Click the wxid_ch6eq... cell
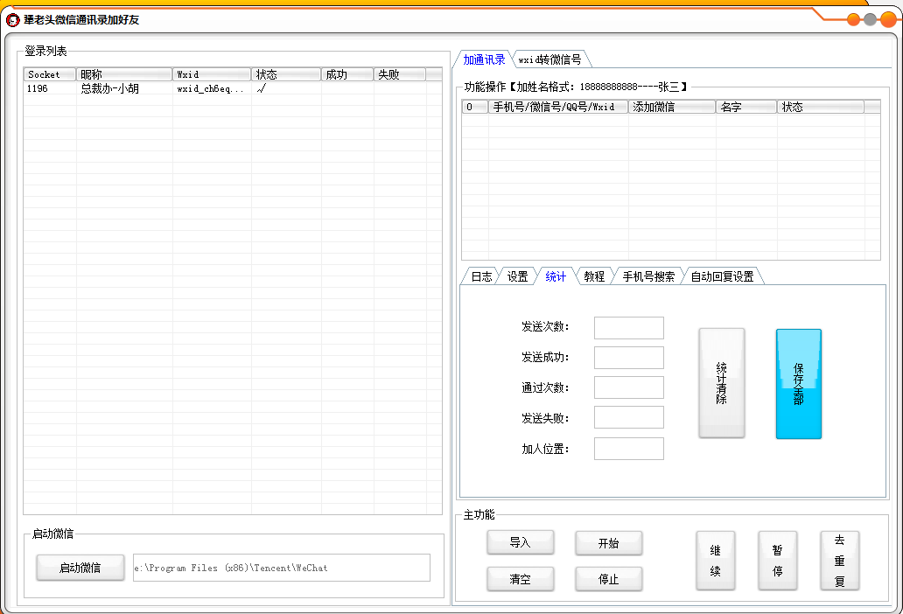903x614 pixels. point(210,89)
